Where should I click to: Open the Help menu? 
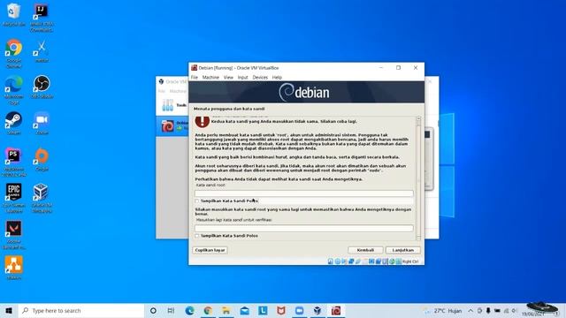[x=277, y=77]
